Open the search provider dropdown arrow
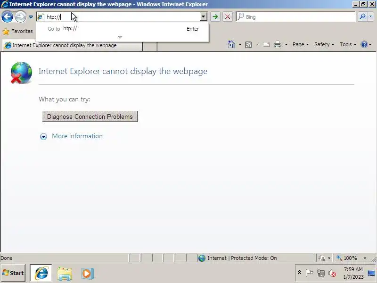377x283 pixels. [371, 17]
